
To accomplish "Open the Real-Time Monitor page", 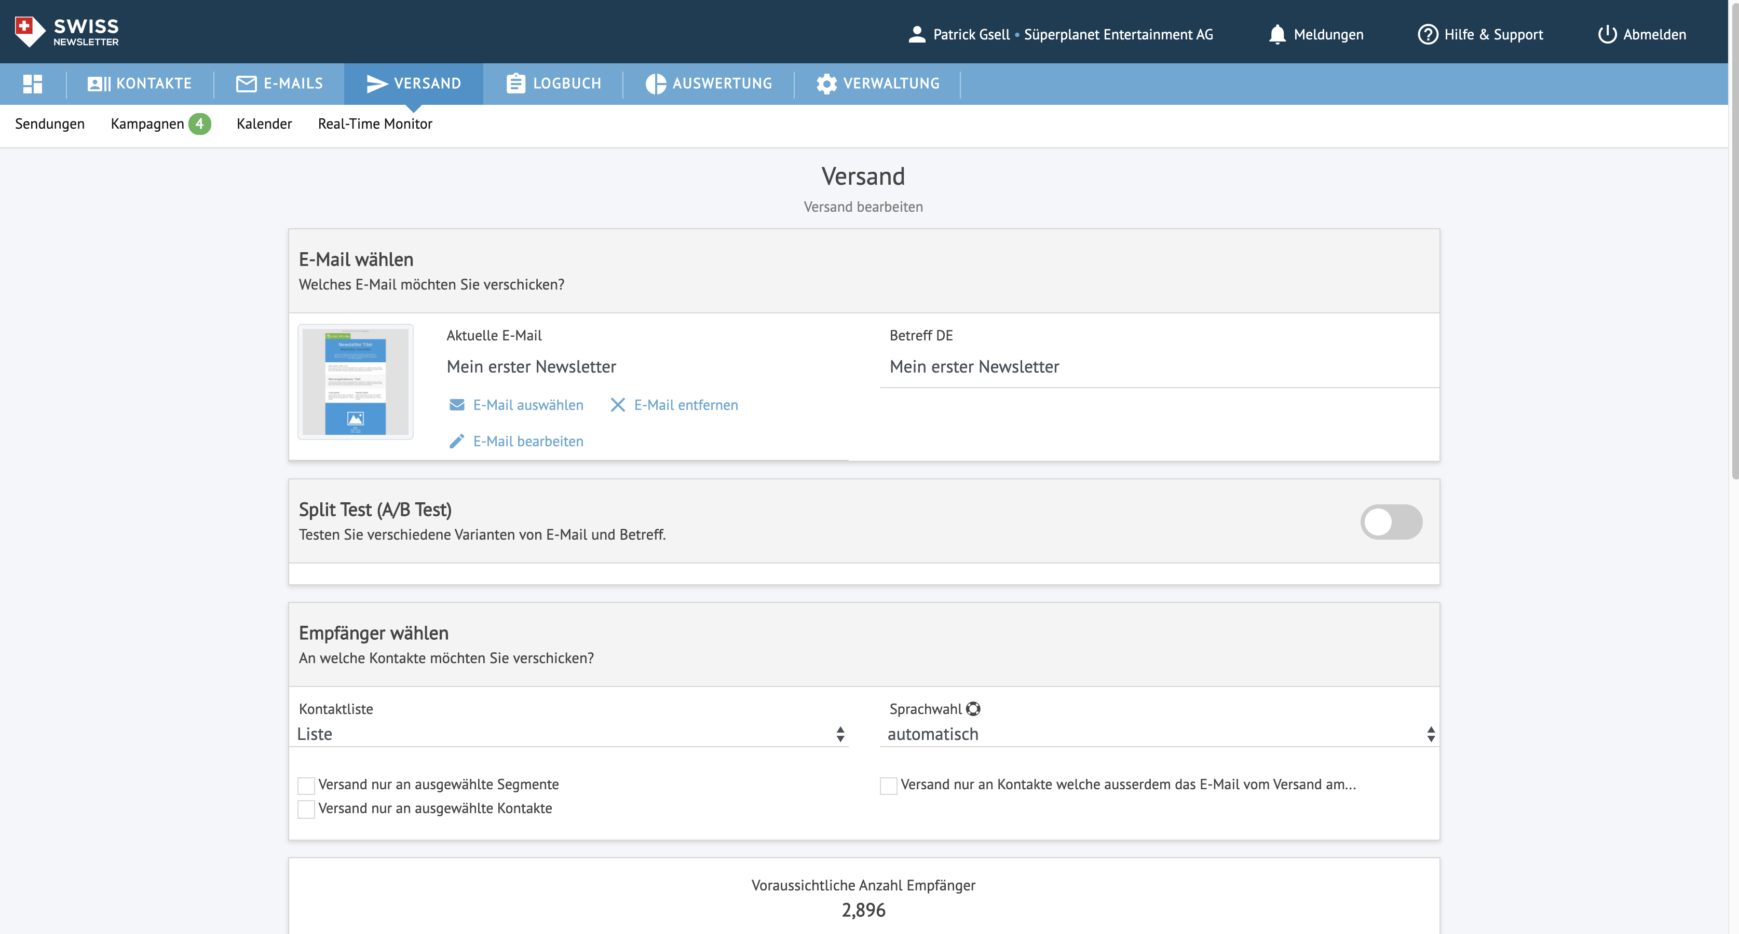I will 375,124.
